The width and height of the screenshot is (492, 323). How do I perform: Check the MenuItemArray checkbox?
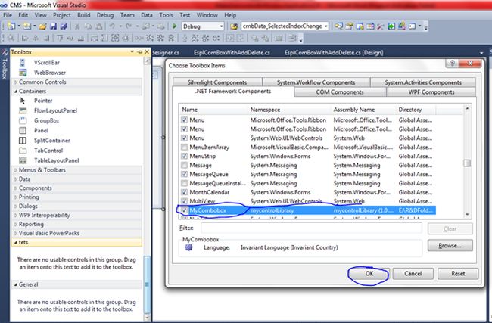pos(183,145)
